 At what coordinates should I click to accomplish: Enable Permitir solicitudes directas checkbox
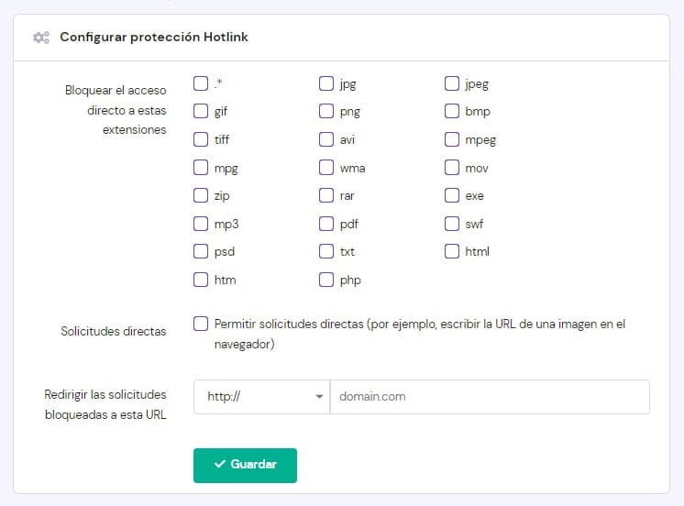[201, 324]
